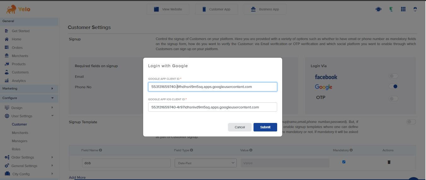The image size is (426, 180).
Task: Click the Yelo lion logo
Action: [x=11, y=9]
